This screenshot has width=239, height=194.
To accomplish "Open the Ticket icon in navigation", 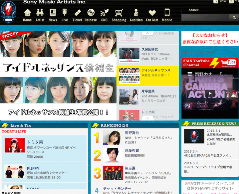I will (78, 13).
